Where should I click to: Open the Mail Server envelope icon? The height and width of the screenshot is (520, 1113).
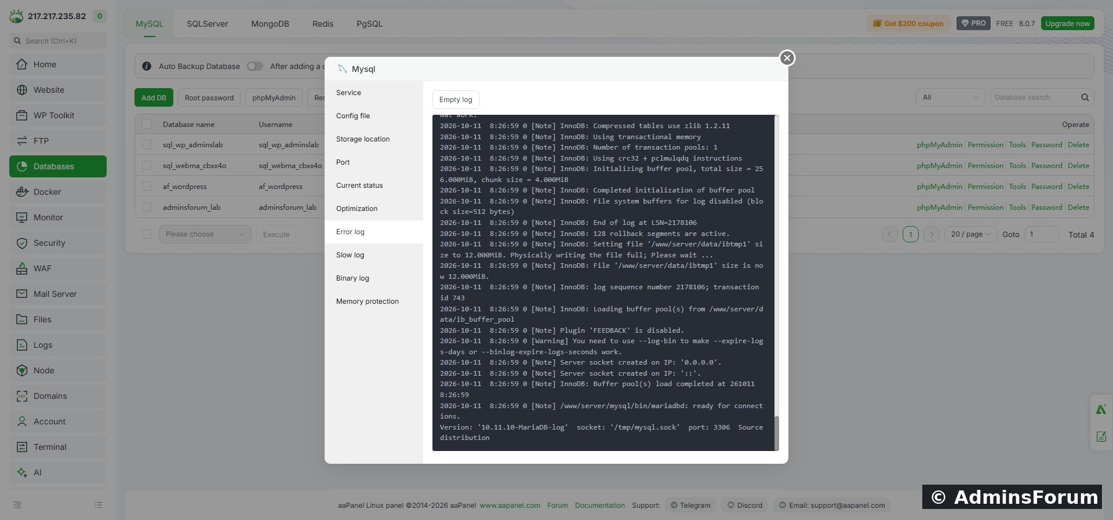click(x=22, y=294)
